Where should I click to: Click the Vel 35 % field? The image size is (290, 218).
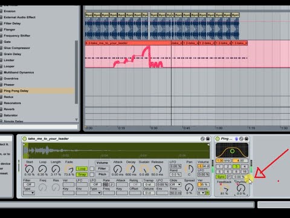pyautogui.click(x=204, y=185)
